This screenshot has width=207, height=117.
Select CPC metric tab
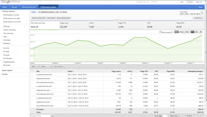click(161, 25)
